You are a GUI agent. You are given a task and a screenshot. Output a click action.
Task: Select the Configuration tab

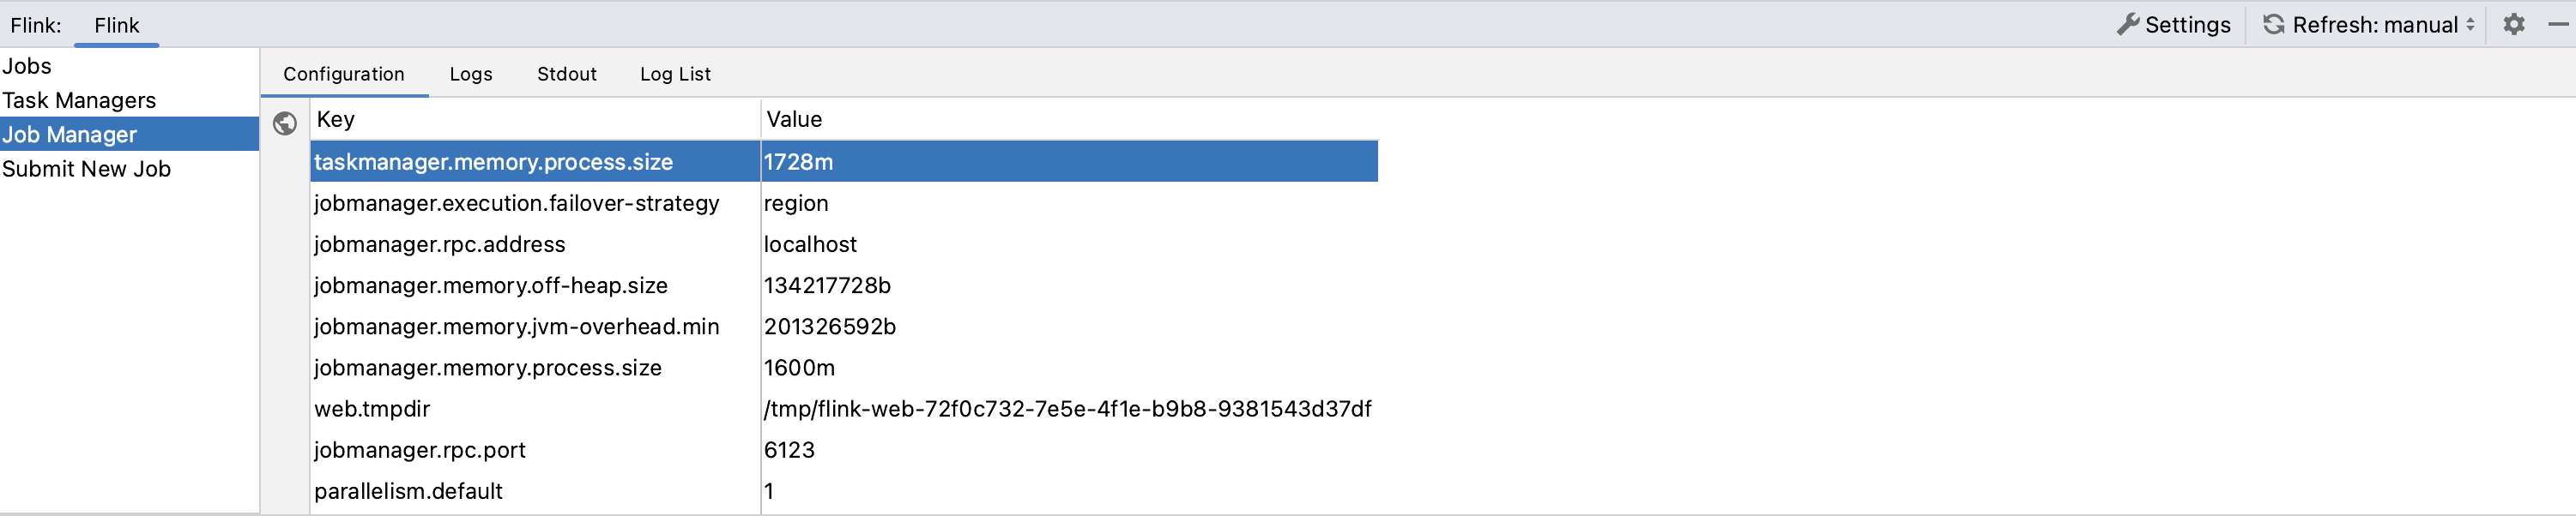click(x=343, y=74)
